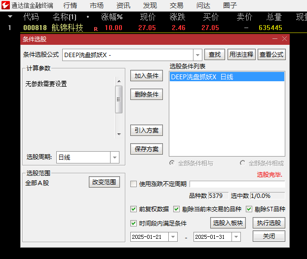Viewport: 307px width, 259px height.
Task: Open the 圈子 menu
Action: [x=230, y=5]
